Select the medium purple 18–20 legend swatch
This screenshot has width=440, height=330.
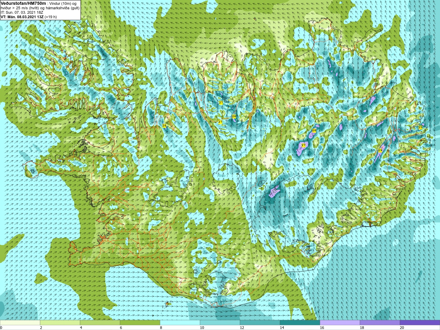tap(379, 323)
